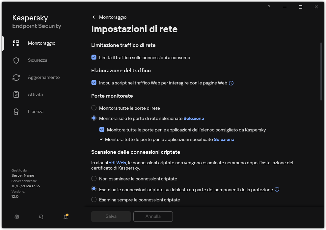This screenshot has height=230, width=326.
Task: Open the support headset icon
Action: click(41, 217)
